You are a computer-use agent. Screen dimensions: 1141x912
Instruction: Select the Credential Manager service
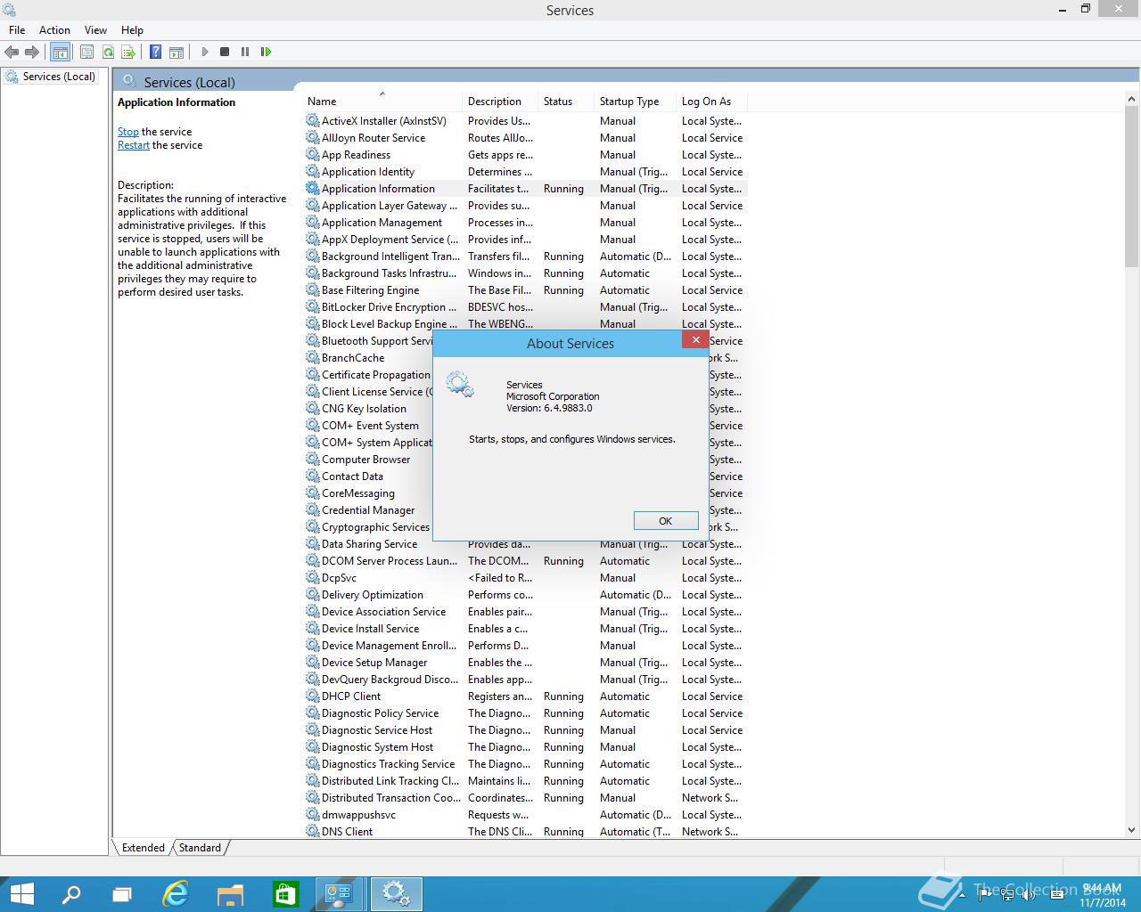[368, 510]
